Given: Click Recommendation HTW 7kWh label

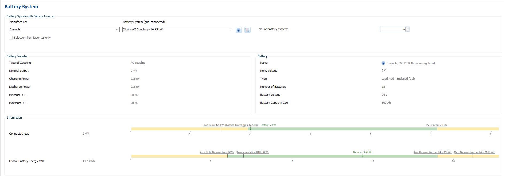Looking at the screenshot, I should point(252,152).
